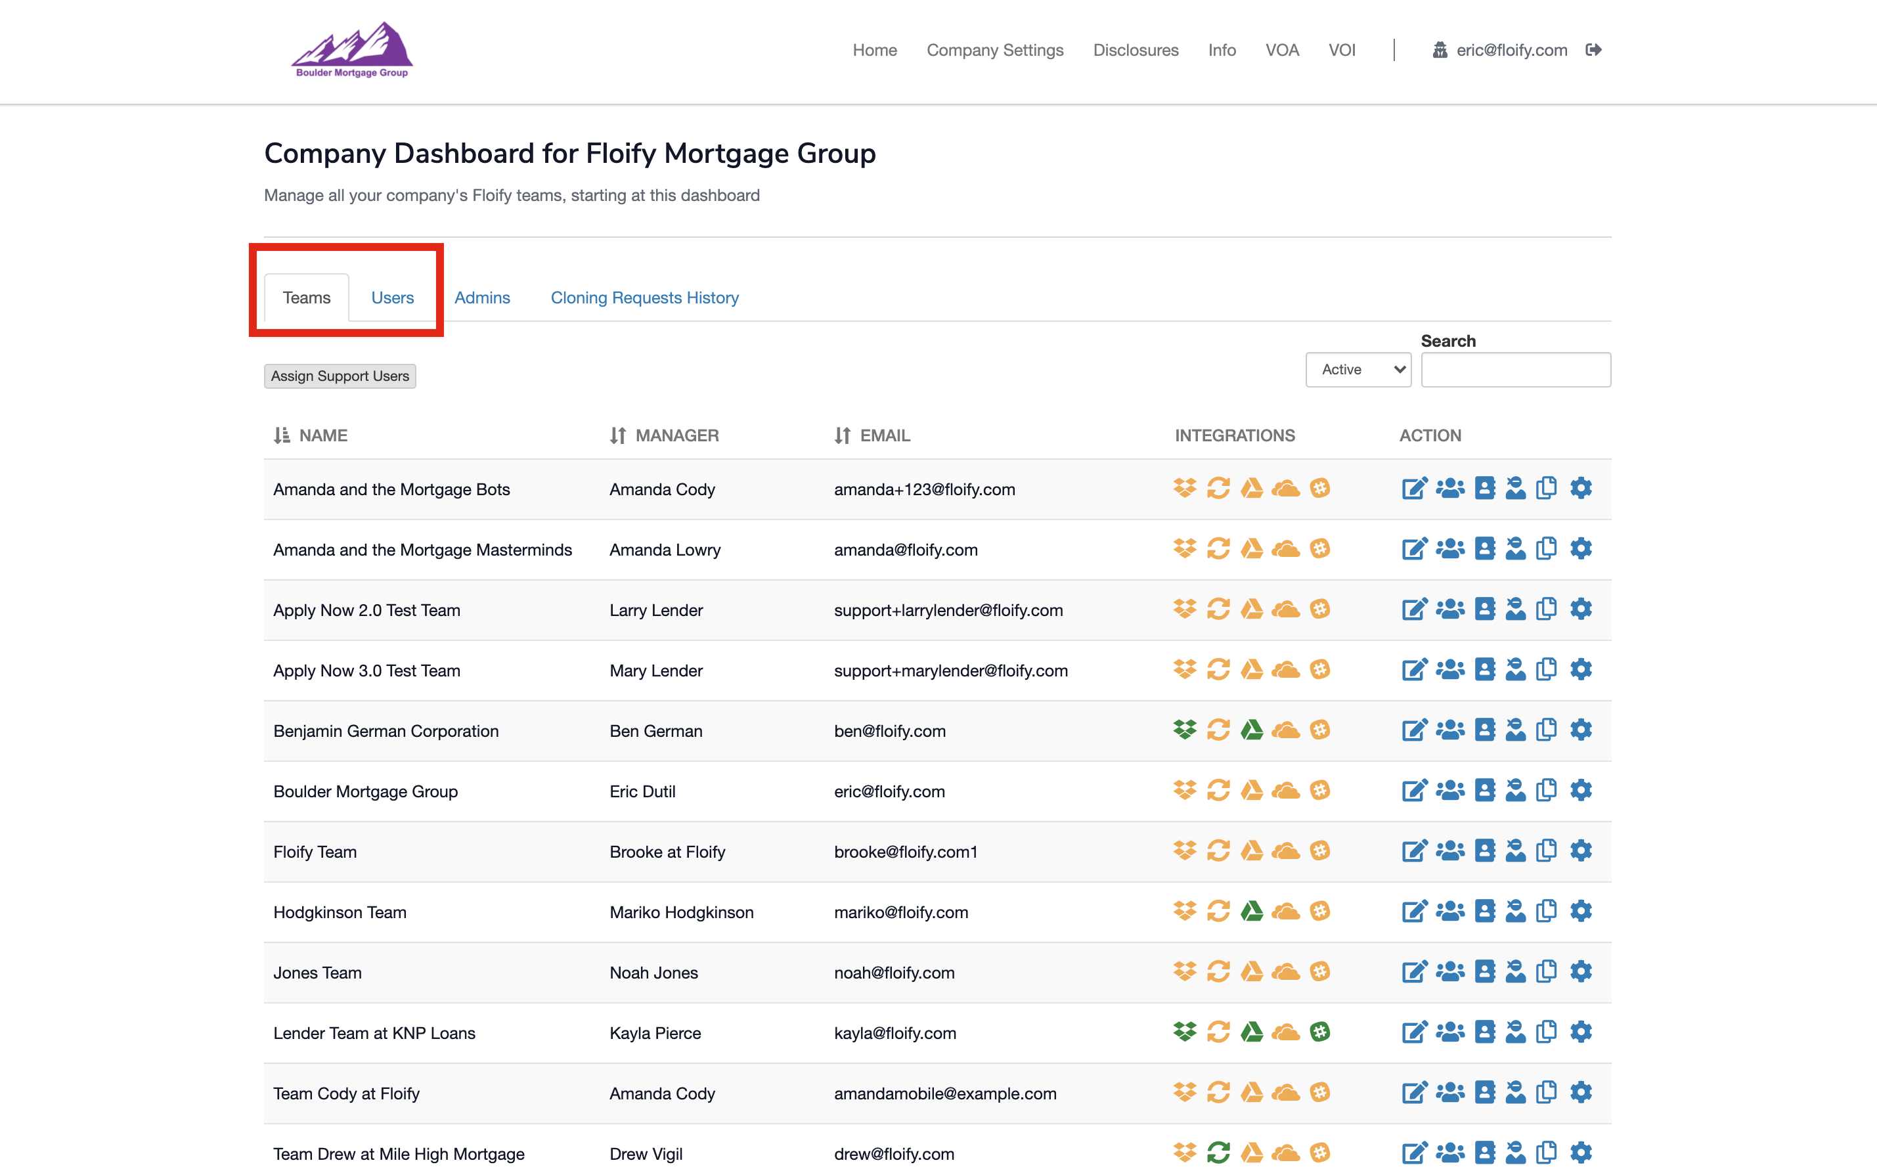This screenshot has width=1877, height=1169.
Task: Click the Assign Support Users button
Action: coord(340,376)
